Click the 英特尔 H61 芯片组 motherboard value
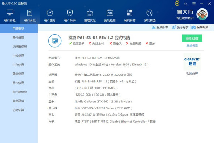The width and height of the screenshot is (214, 143). point(106,82)
